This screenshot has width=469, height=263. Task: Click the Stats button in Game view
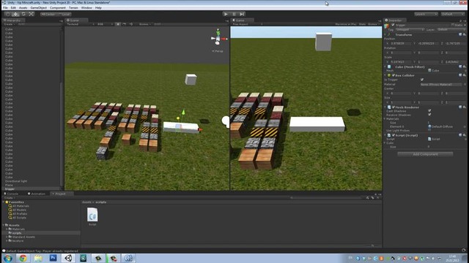[x=362, y=24]
